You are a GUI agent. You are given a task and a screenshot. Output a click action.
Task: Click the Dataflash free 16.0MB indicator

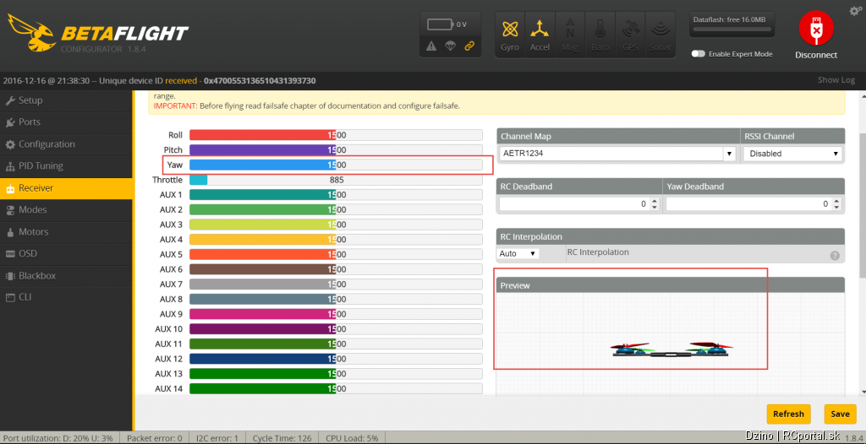(x=732, y=24)
